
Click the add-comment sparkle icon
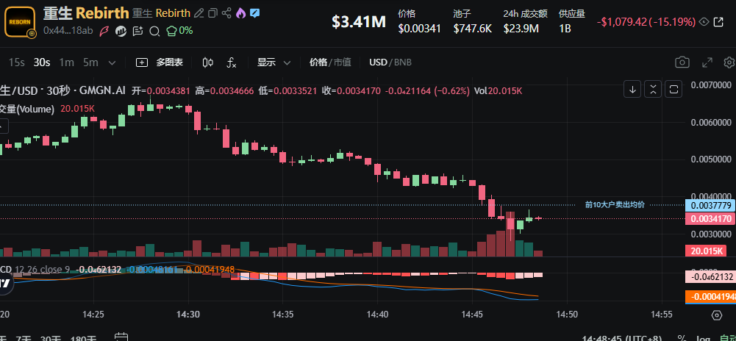[x=137, y=31]
